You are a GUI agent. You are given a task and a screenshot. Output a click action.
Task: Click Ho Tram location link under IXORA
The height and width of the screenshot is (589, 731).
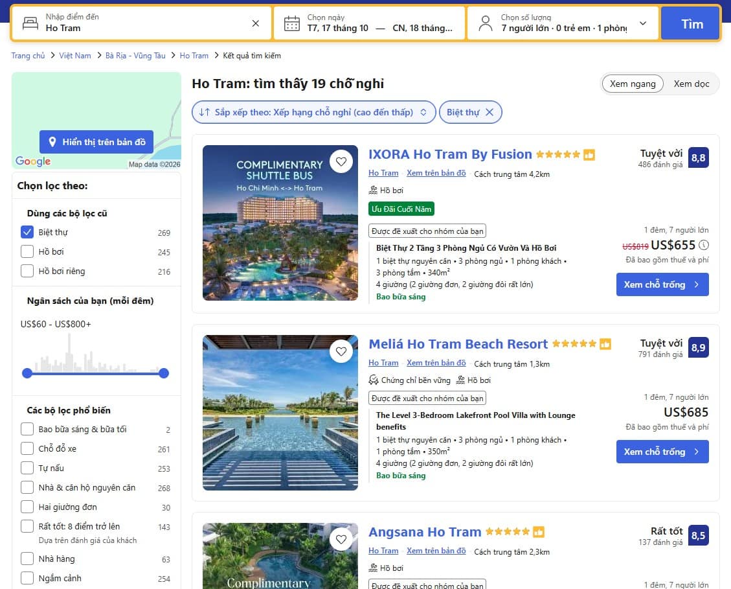pyautogui.click(x=383, y=173)
